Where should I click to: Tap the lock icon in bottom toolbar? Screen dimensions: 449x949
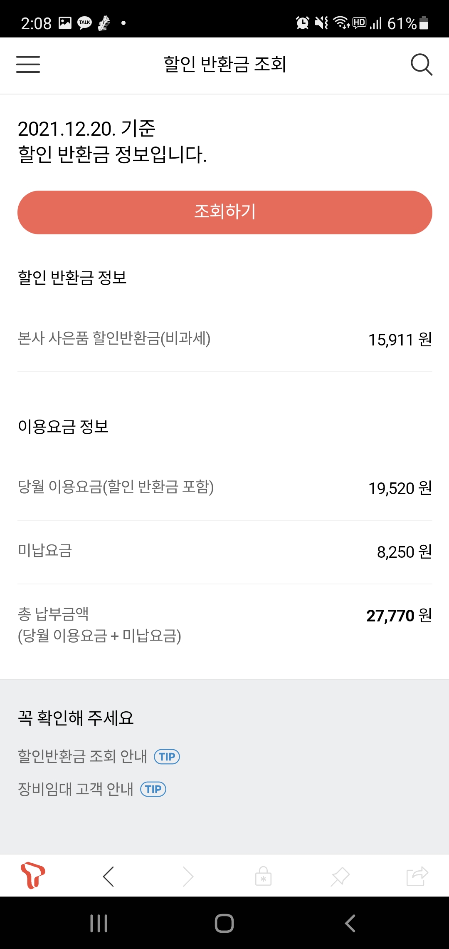tap(263, 876)
